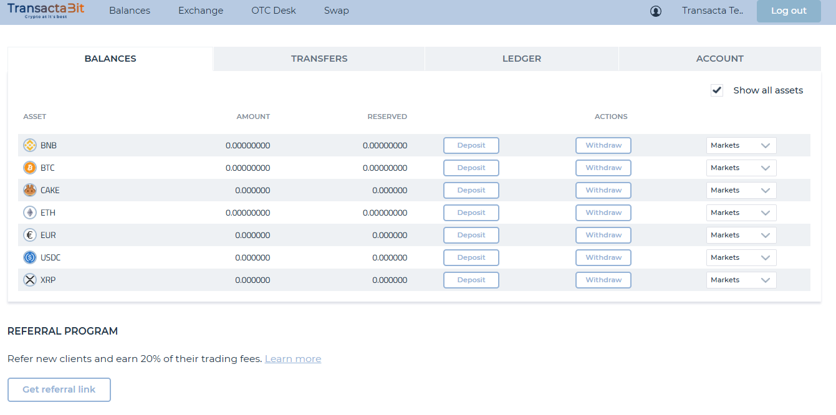Screen dimensions: 836x415
Task: Click the XRP ripple icon
Action: (x=30, y=280)
